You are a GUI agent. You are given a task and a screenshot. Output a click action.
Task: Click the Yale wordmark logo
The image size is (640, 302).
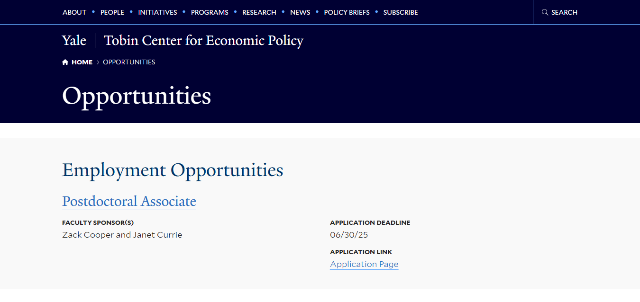pos(74,41)
